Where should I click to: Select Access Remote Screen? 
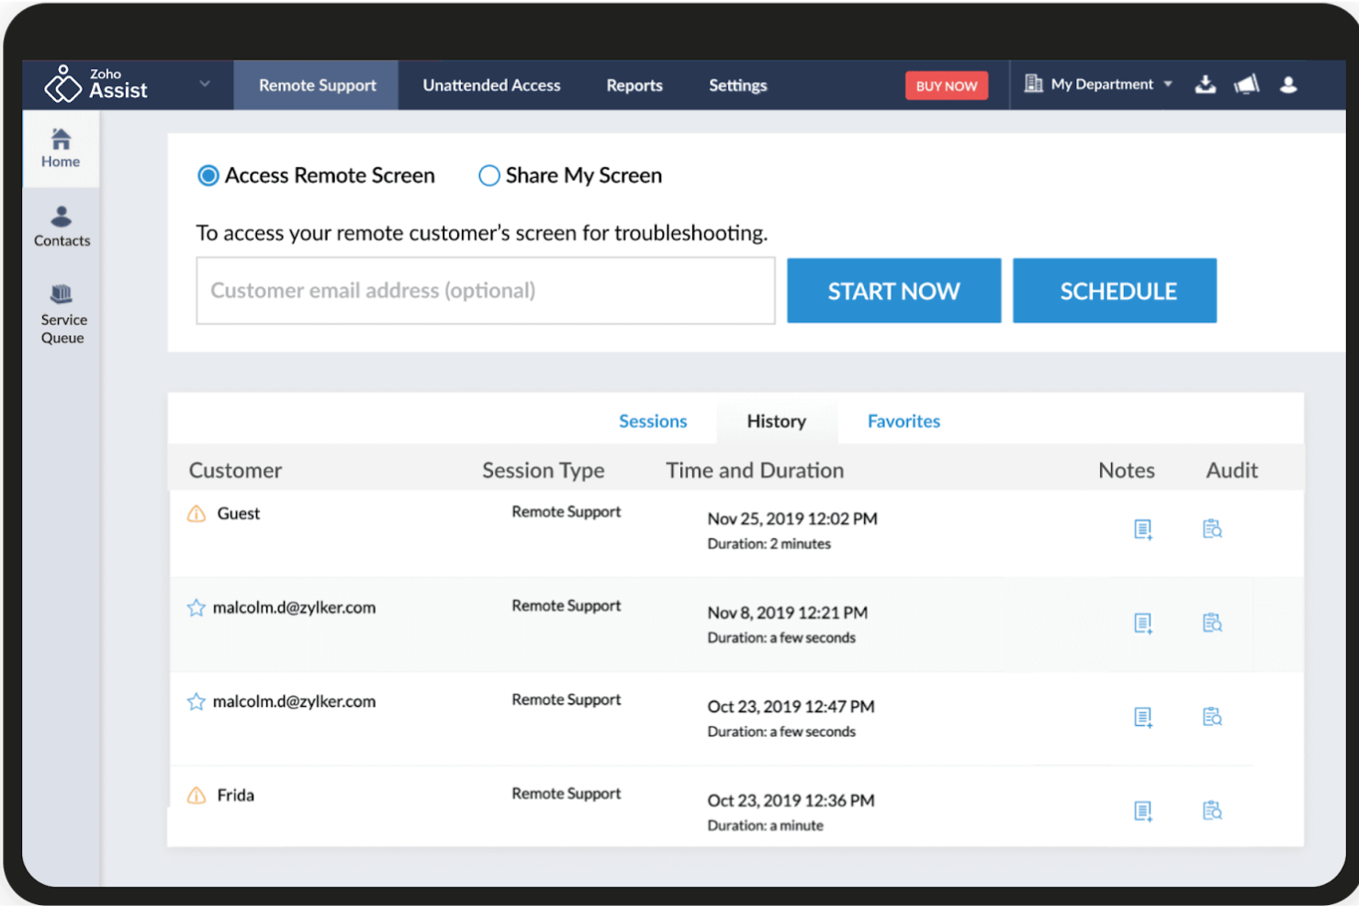pos(208,175)
